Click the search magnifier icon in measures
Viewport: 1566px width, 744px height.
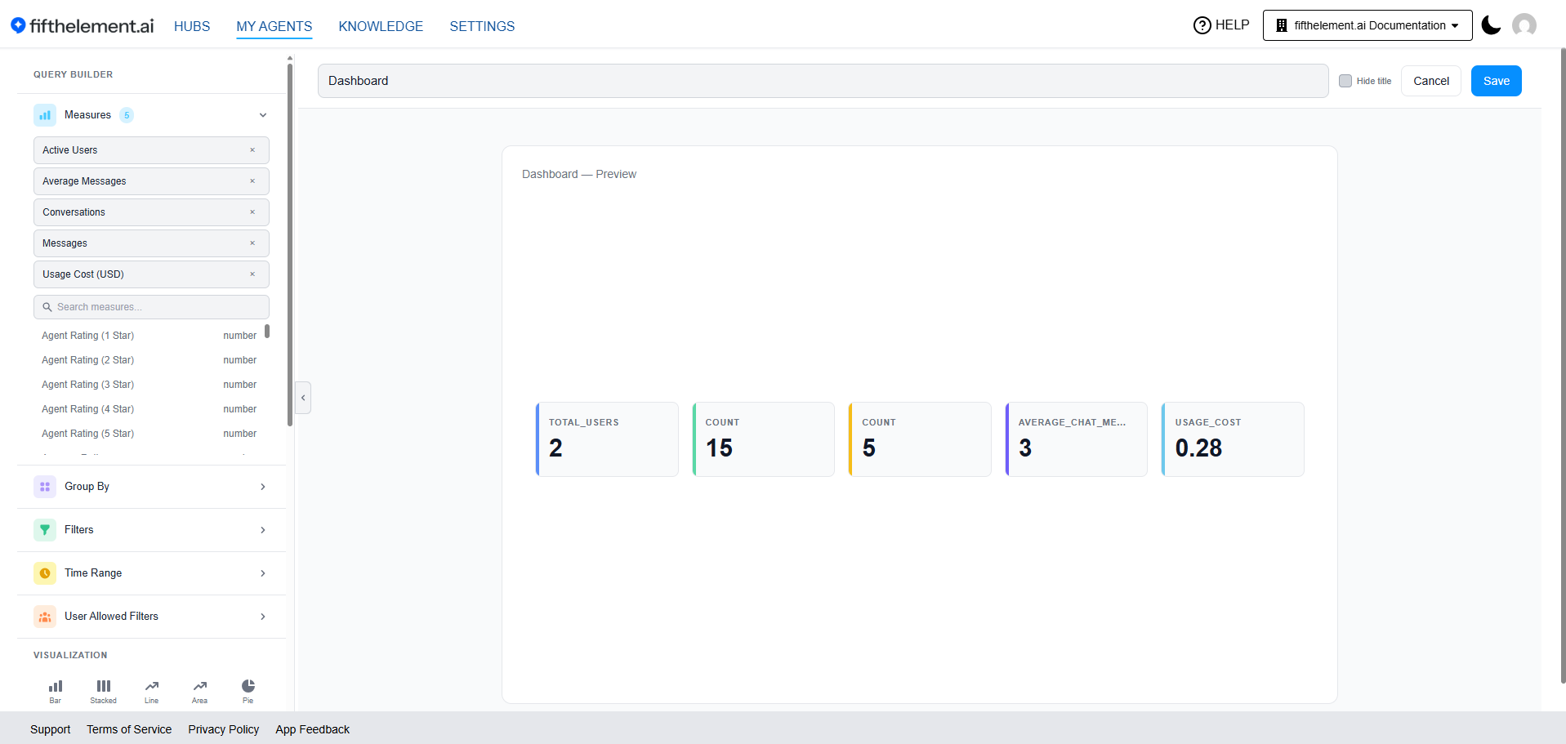(x=47, y=307)
